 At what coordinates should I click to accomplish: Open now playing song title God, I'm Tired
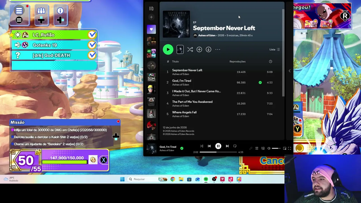point(168,147)
